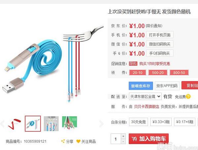Click the previous thumbnails arrow
The height and width of the screenshot is (150, 198).
coord(2,124)
